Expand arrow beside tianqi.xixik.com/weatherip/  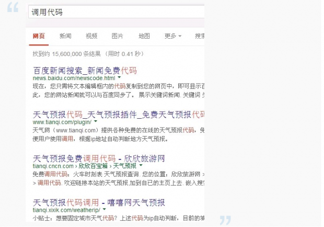pos(105,210)
